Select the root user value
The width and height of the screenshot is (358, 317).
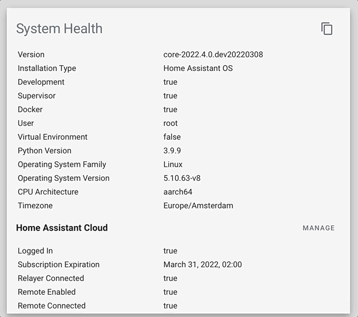170,124
